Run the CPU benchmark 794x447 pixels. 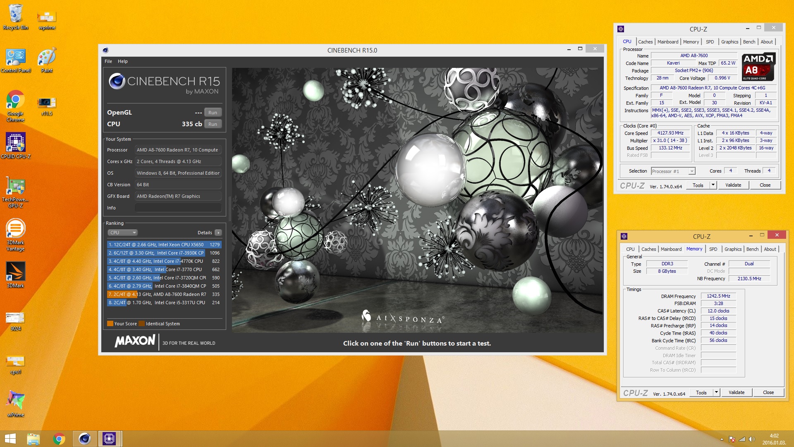[x=213, y=124]
